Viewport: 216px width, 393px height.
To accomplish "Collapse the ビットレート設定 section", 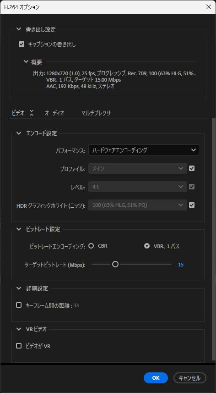I will [19, 229].
